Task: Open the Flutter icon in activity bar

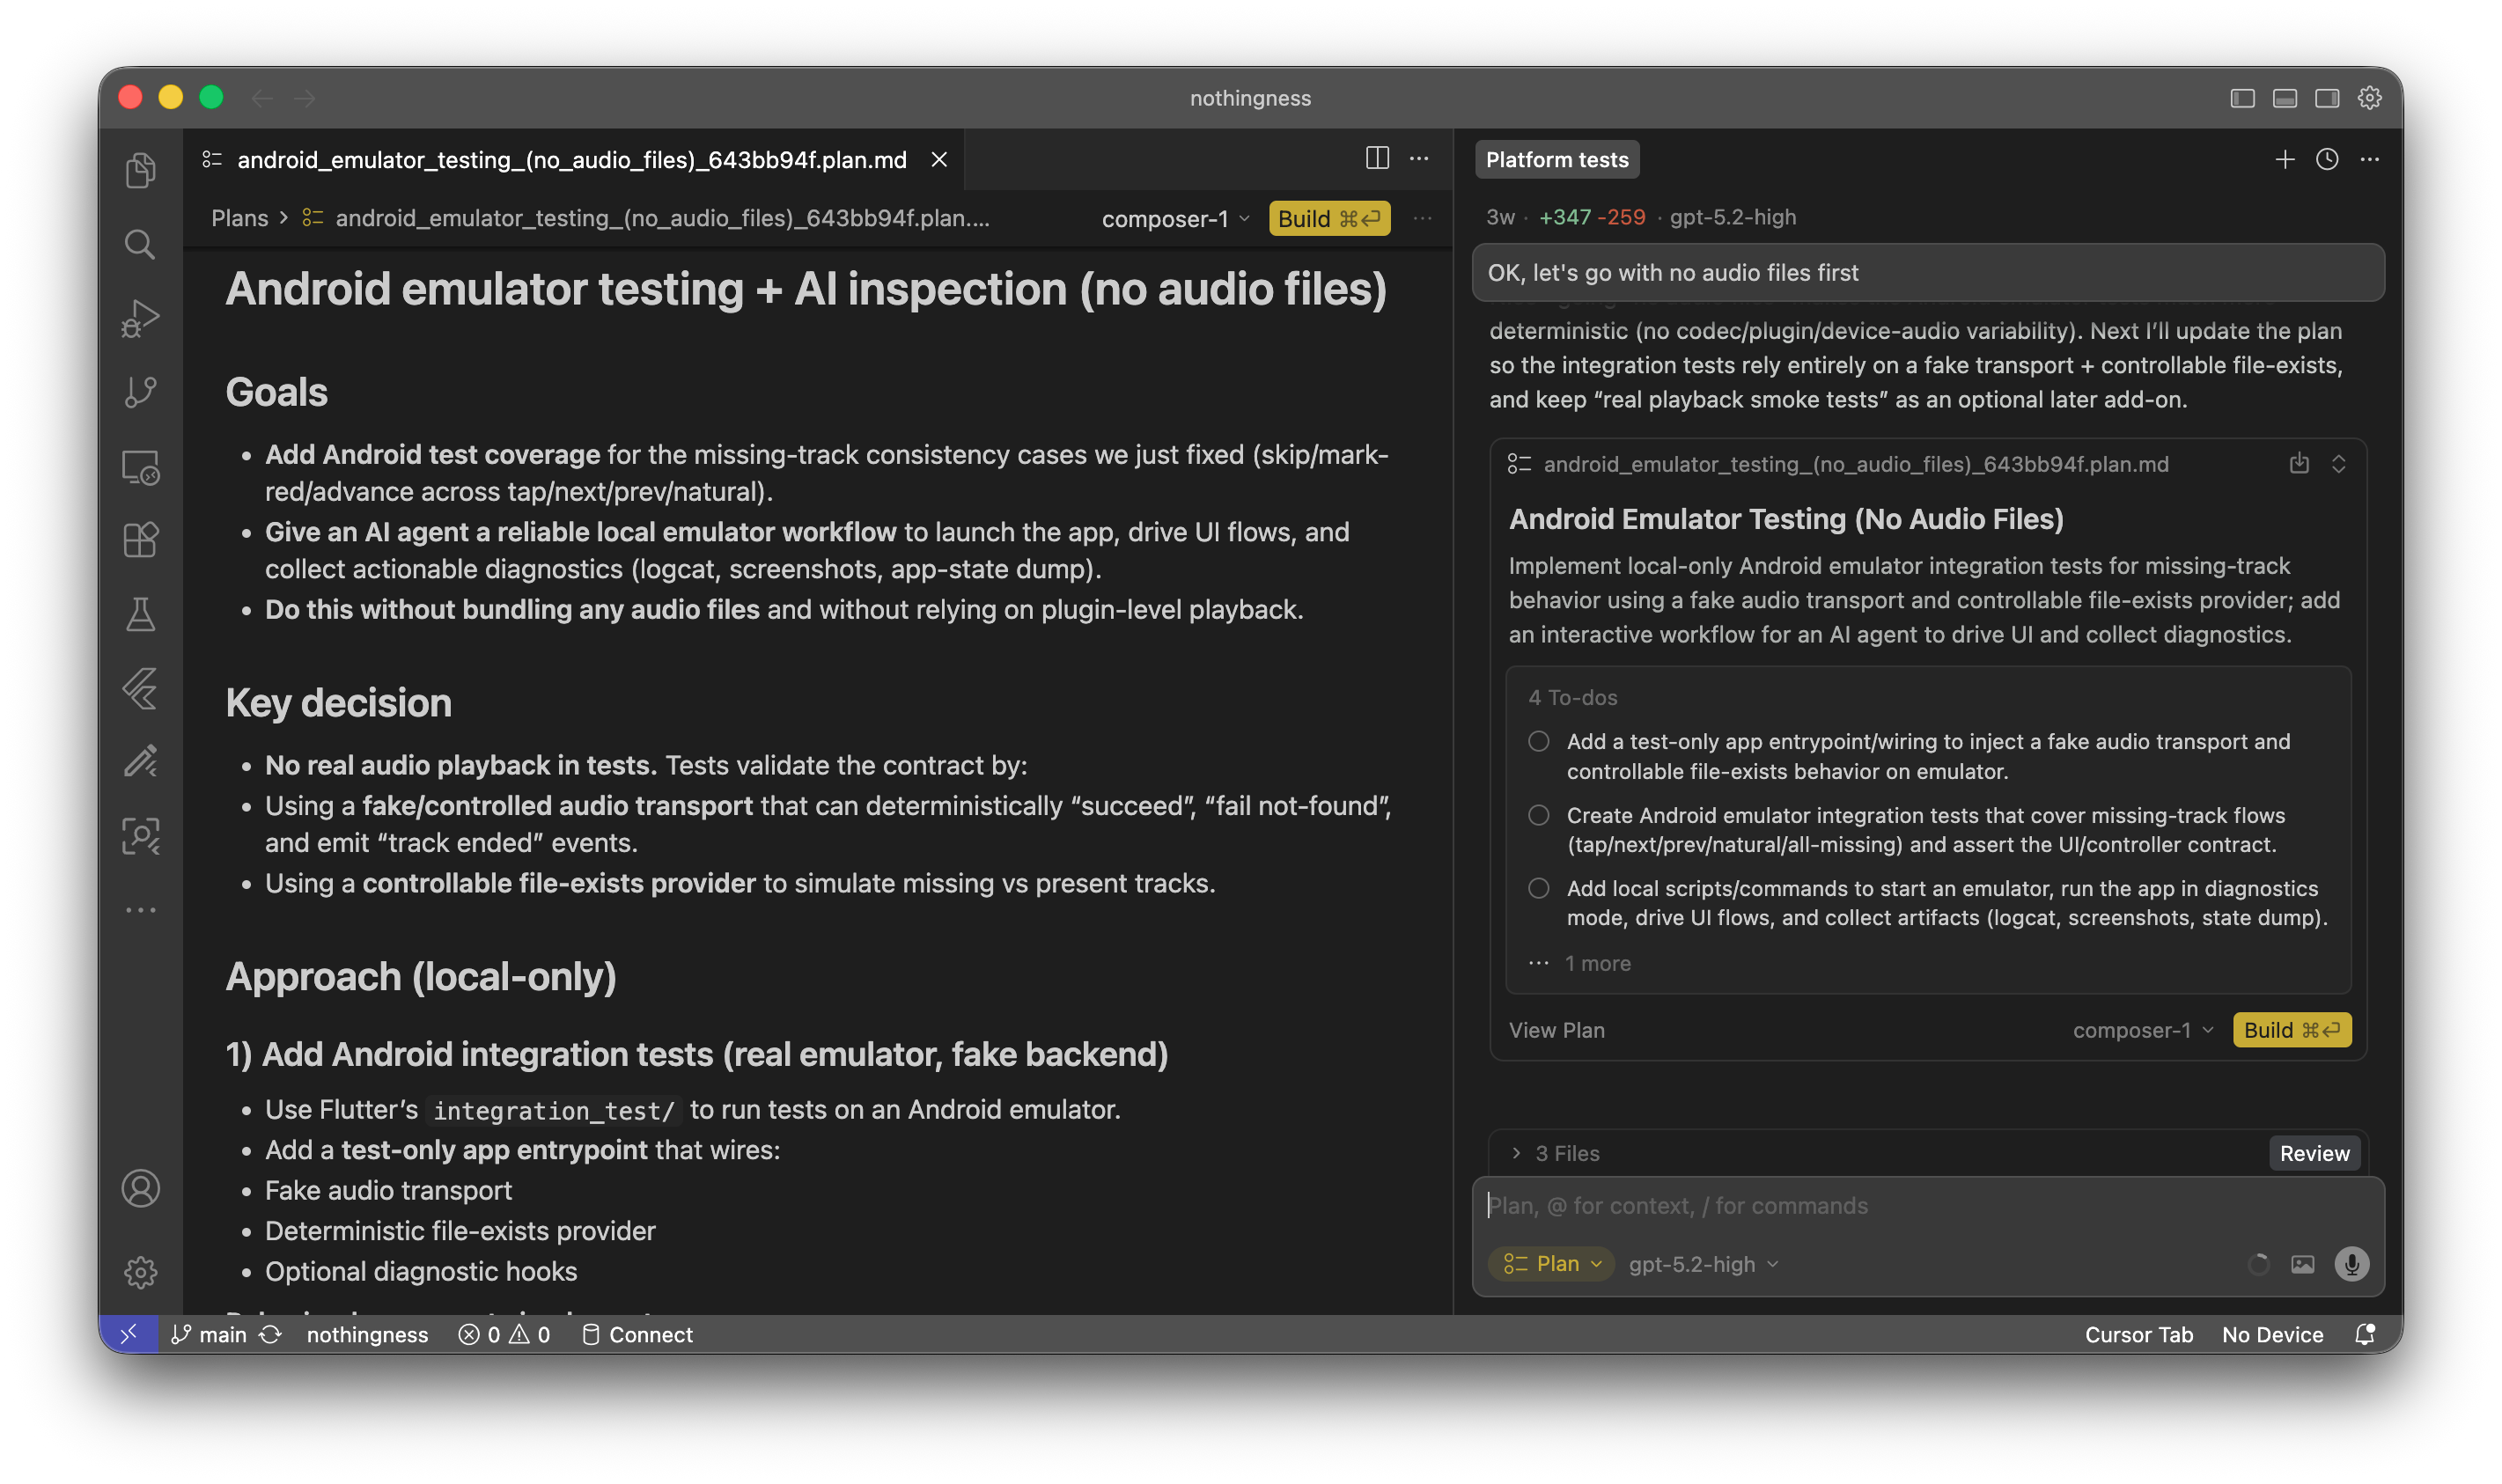Action: point(141,689)
